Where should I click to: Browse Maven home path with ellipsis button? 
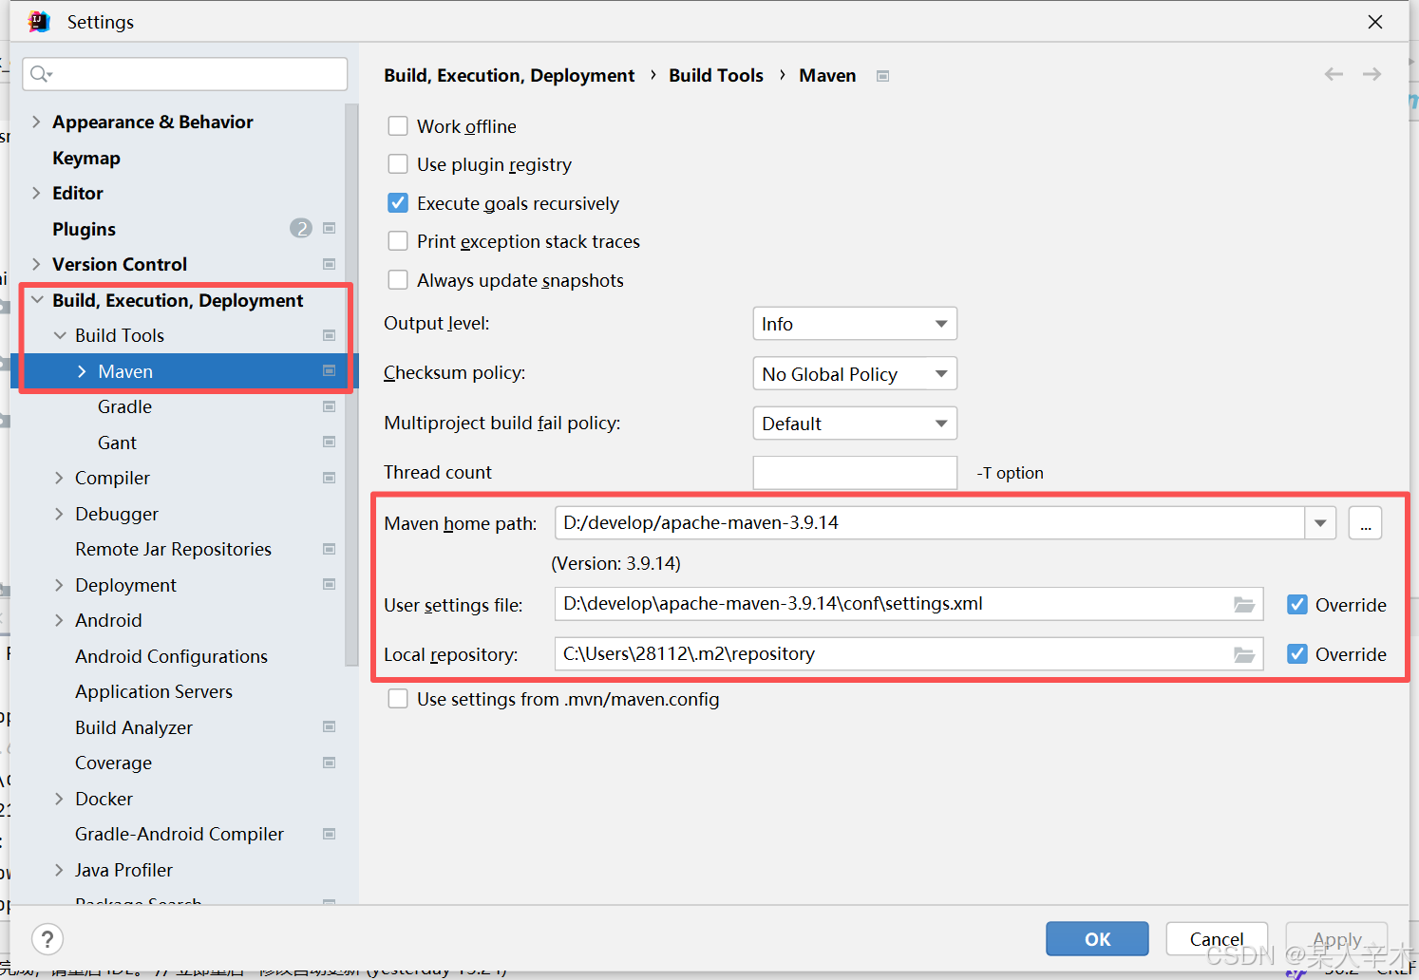(1365, 523)
